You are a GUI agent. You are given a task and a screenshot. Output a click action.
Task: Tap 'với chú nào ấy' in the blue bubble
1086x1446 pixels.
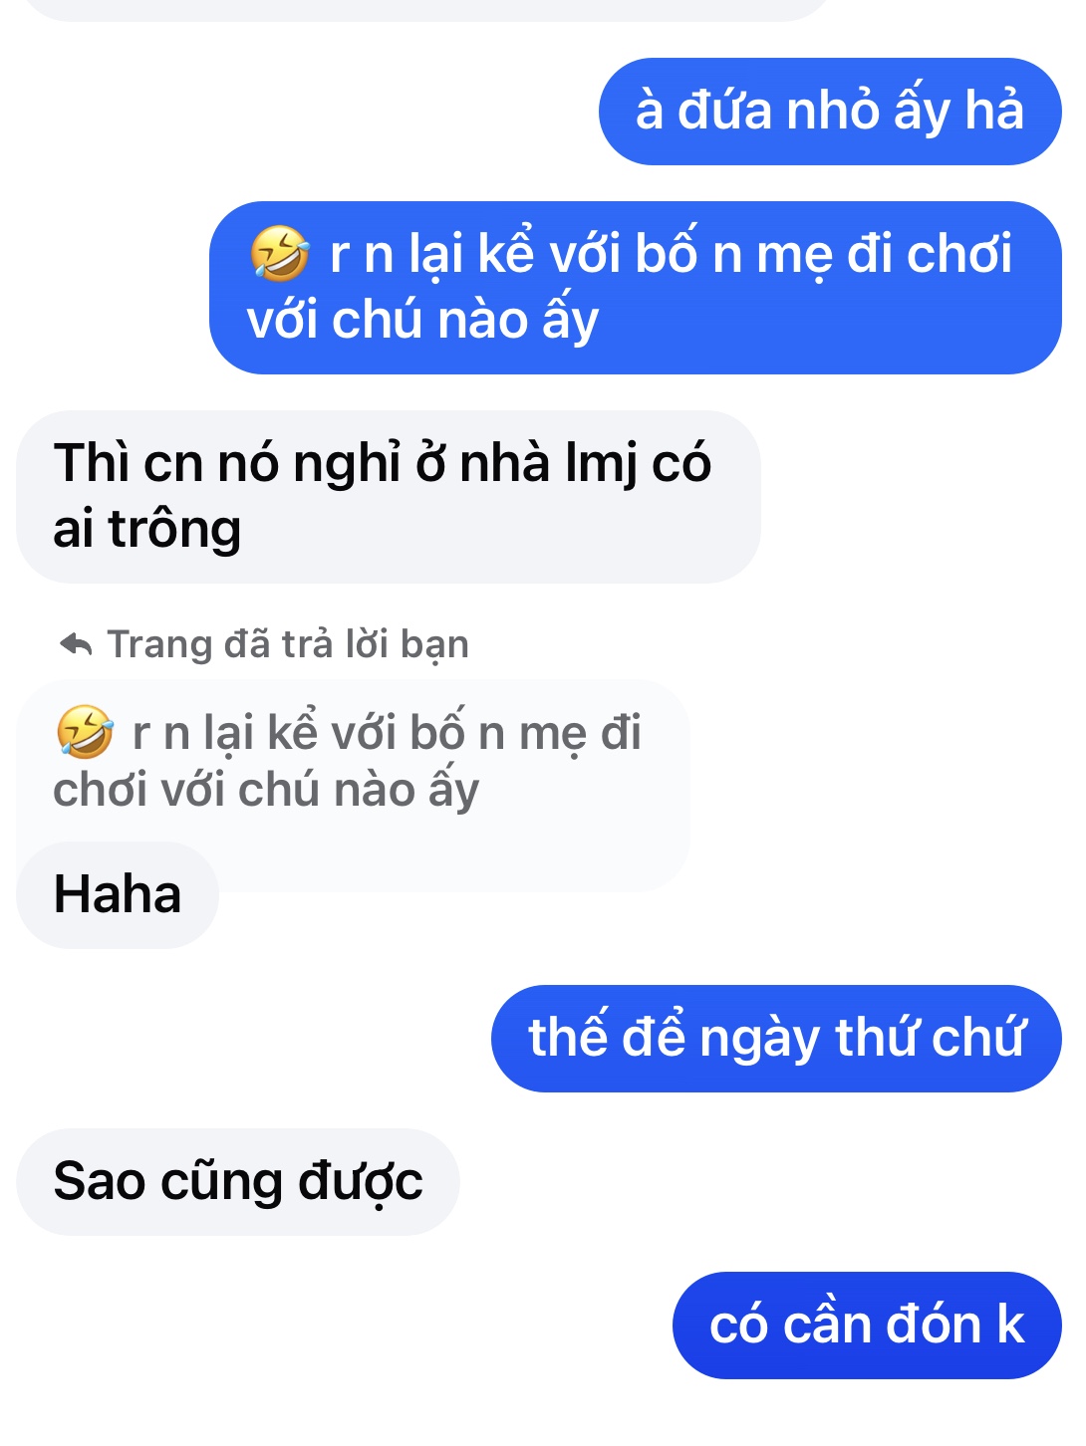(422, 321)
